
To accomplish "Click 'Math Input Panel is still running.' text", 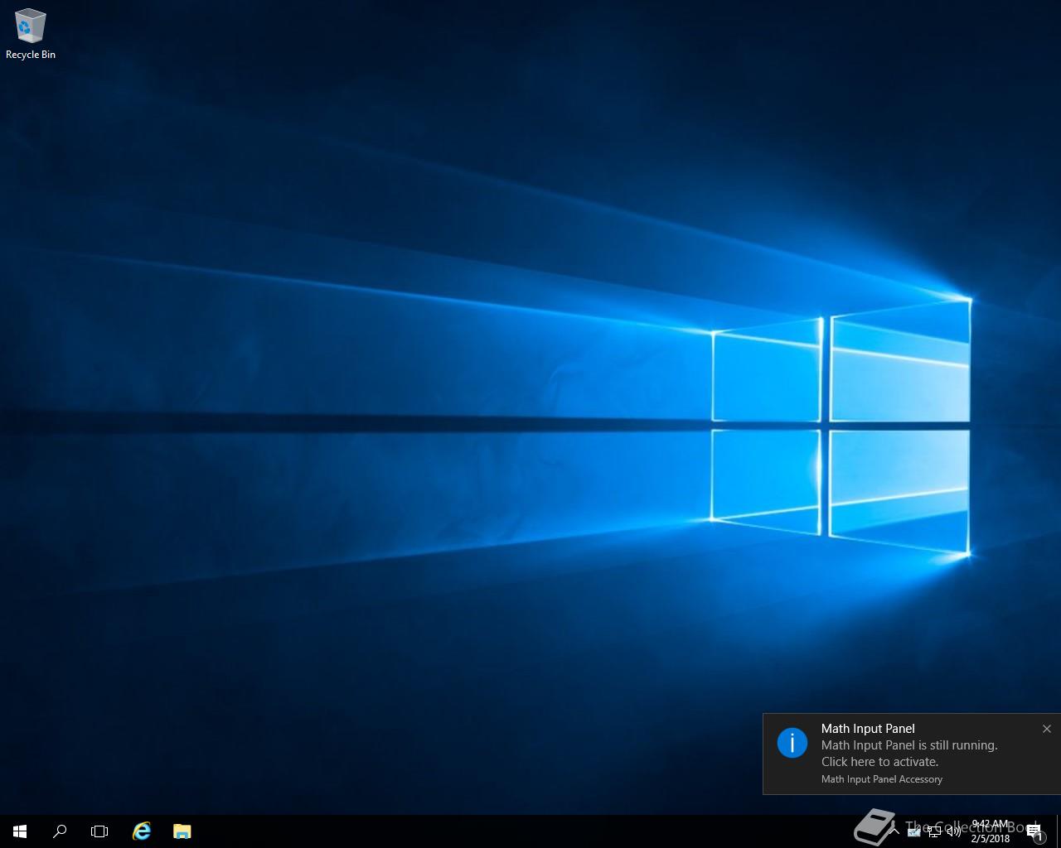I will 909,745.
